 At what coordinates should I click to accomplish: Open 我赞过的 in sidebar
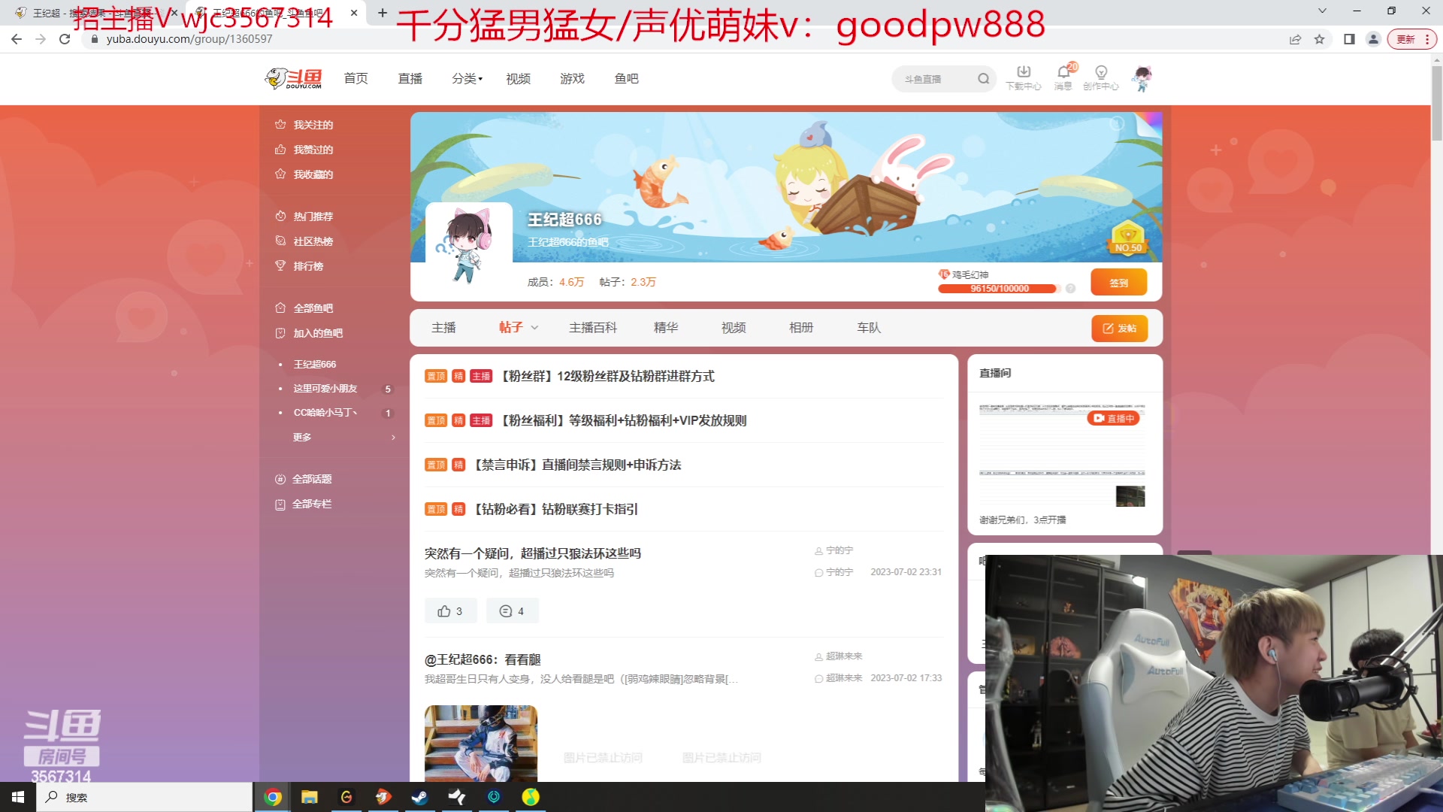[x=313, y=150]
